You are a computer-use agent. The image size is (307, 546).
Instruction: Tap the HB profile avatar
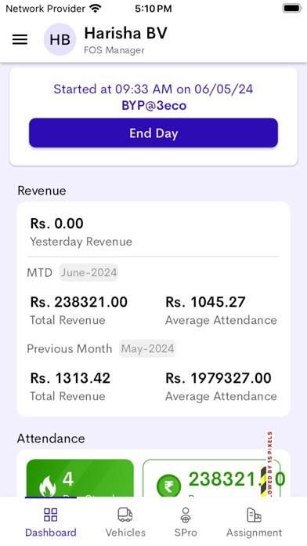click(60, 39)
